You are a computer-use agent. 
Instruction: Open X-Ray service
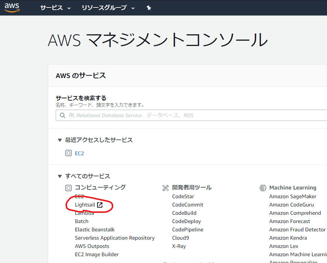[x=179, y=246]
